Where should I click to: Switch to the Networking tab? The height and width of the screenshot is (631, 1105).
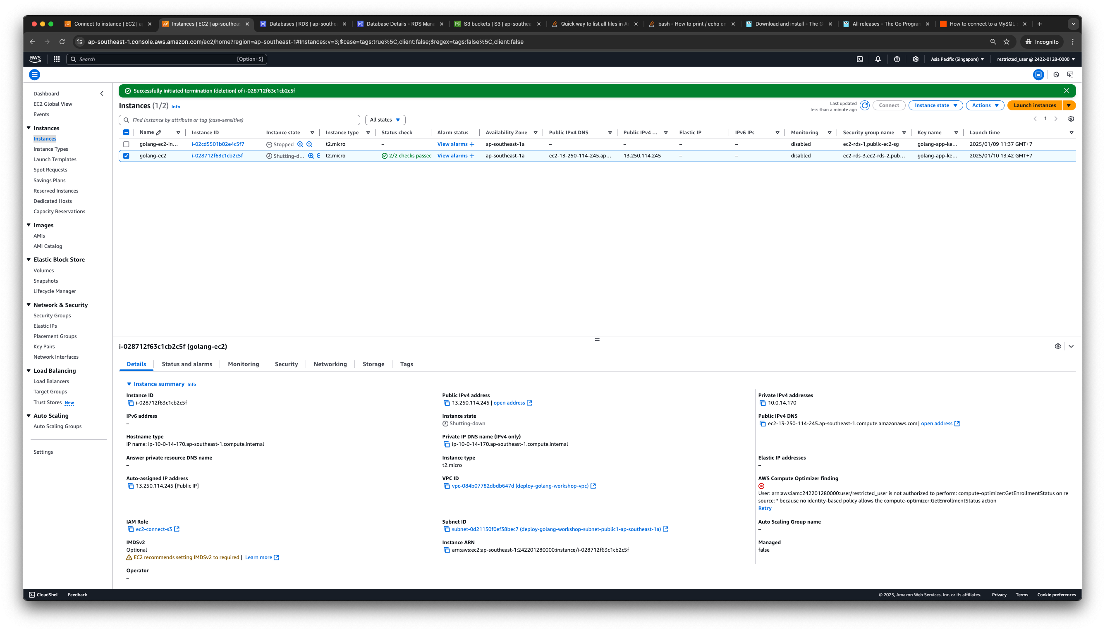[329, 364]
